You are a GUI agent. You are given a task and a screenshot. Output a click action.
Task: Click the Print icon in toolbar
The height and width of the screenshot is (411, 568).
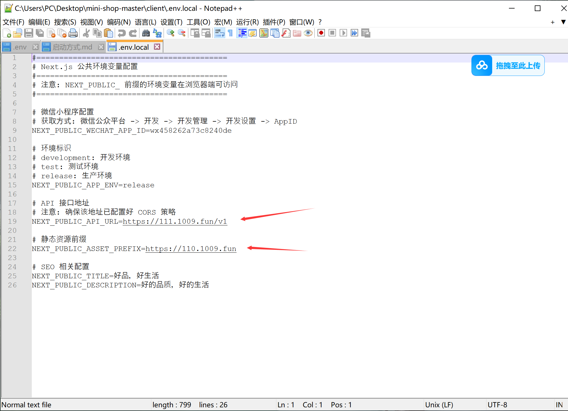click(73, 33)
